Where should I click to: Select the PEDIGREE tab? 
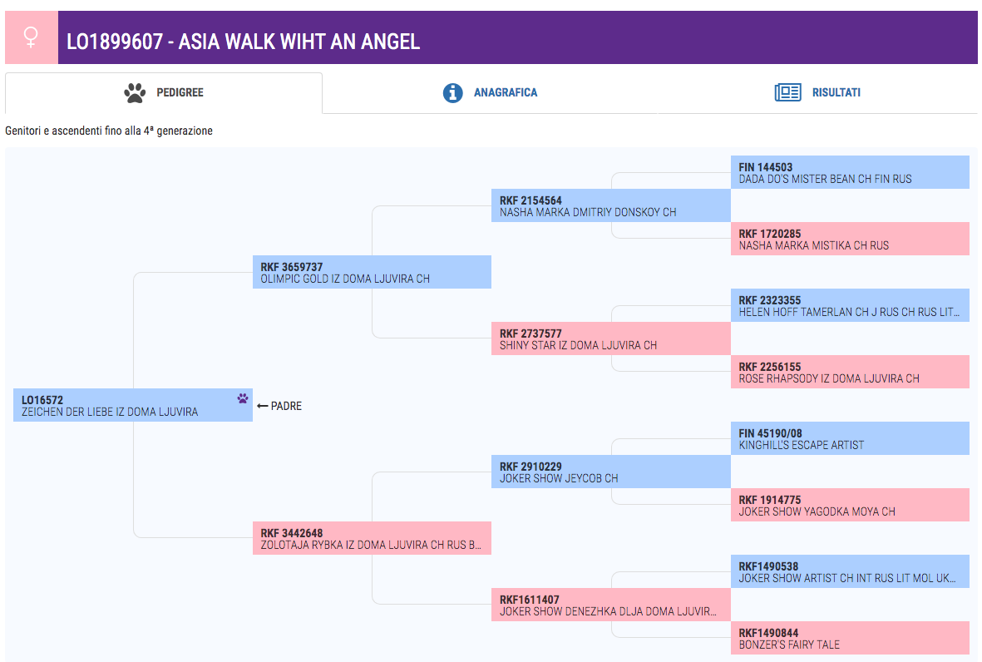click(164, 92)
